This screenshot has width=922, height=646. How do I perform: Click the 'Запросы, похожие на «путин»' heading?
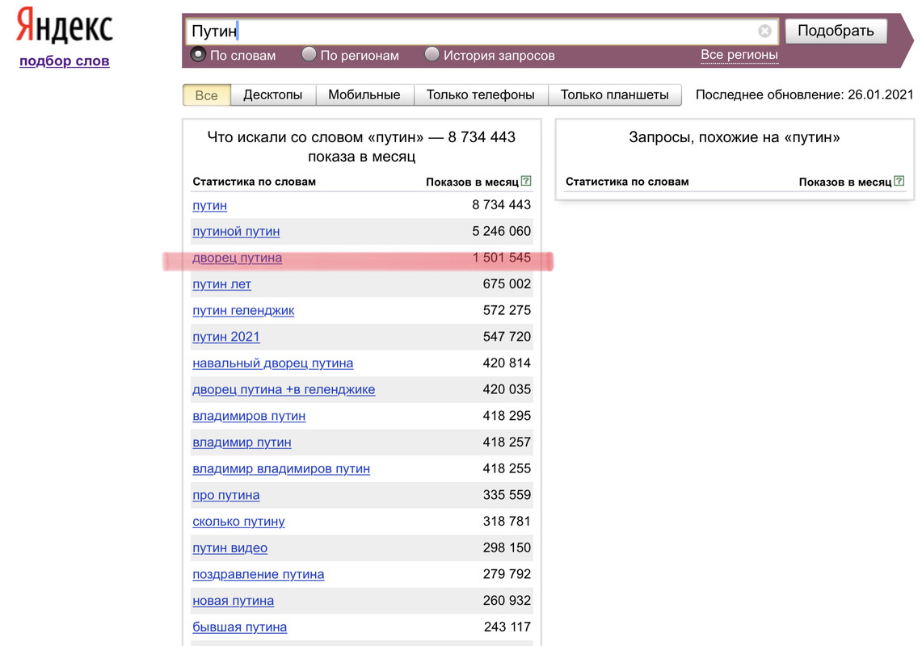[735, 137]
